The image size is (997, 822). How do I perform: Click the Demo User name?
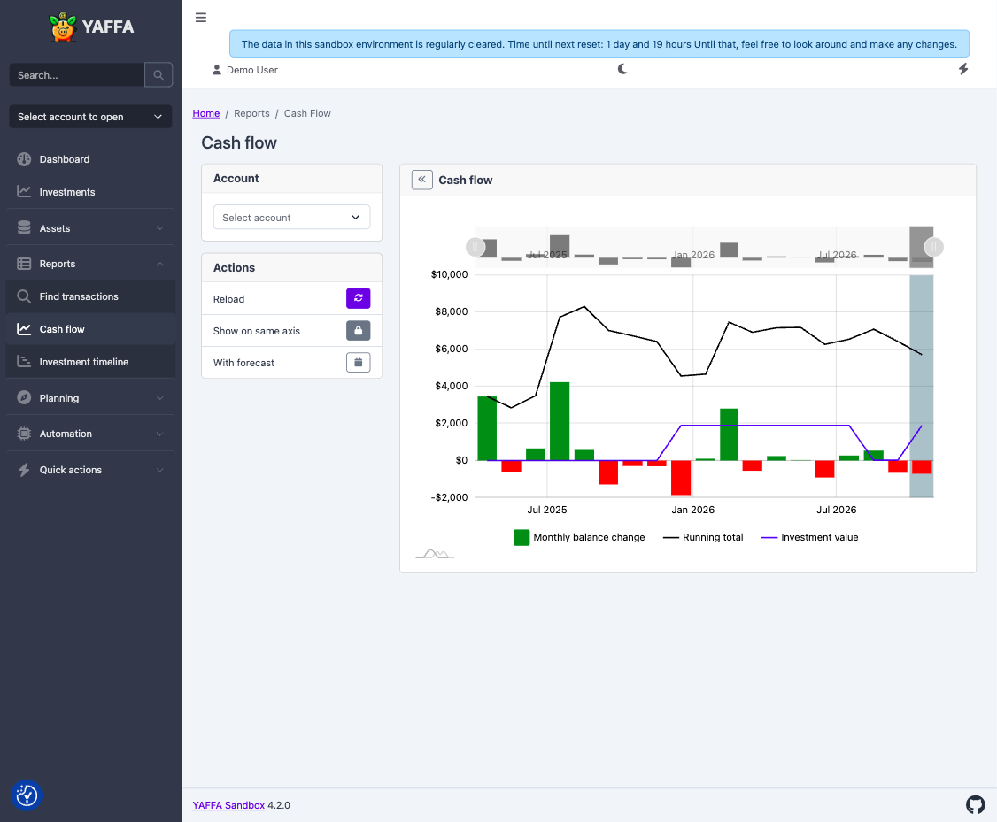pyautogui.click(x=252, y=70)
